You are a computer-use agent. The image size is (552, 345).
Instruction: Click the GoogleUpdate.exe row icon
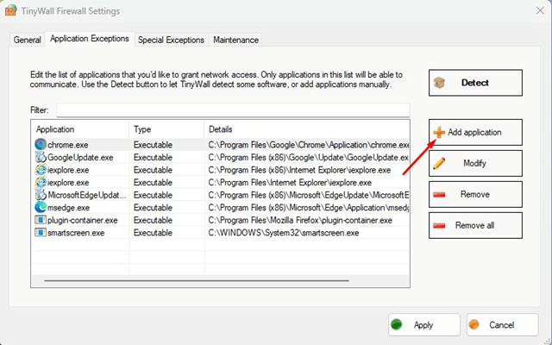click(41, 157)
